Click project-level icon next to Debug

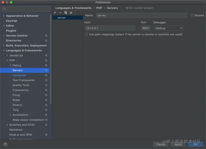pos(46,66)
